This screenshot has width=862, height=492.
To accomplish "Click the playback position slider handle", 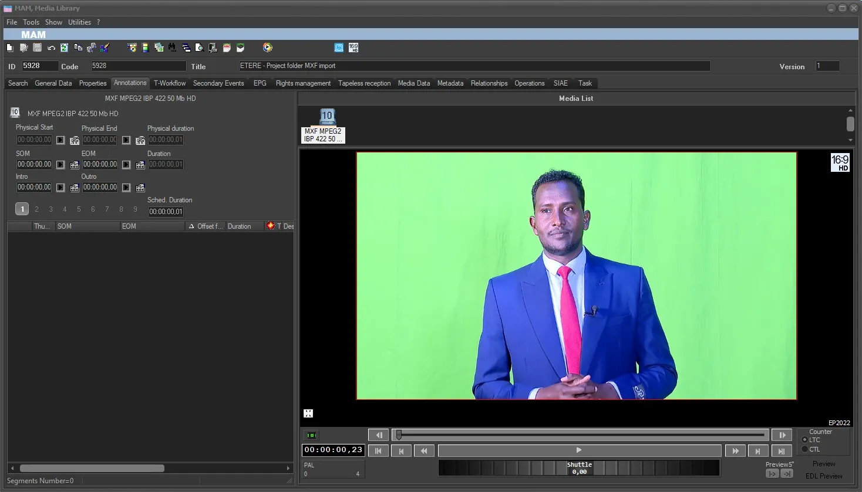I will 399,435.
